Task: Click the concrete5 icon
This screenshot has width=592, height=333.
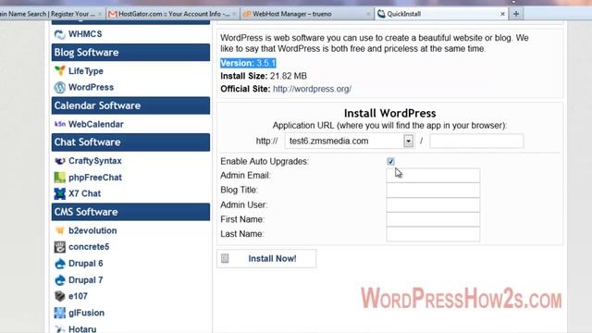Action: [x=59, y=247]
